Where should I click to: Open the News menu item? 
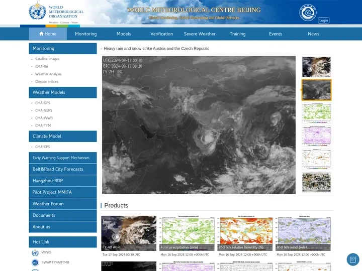tap(313, 34)
